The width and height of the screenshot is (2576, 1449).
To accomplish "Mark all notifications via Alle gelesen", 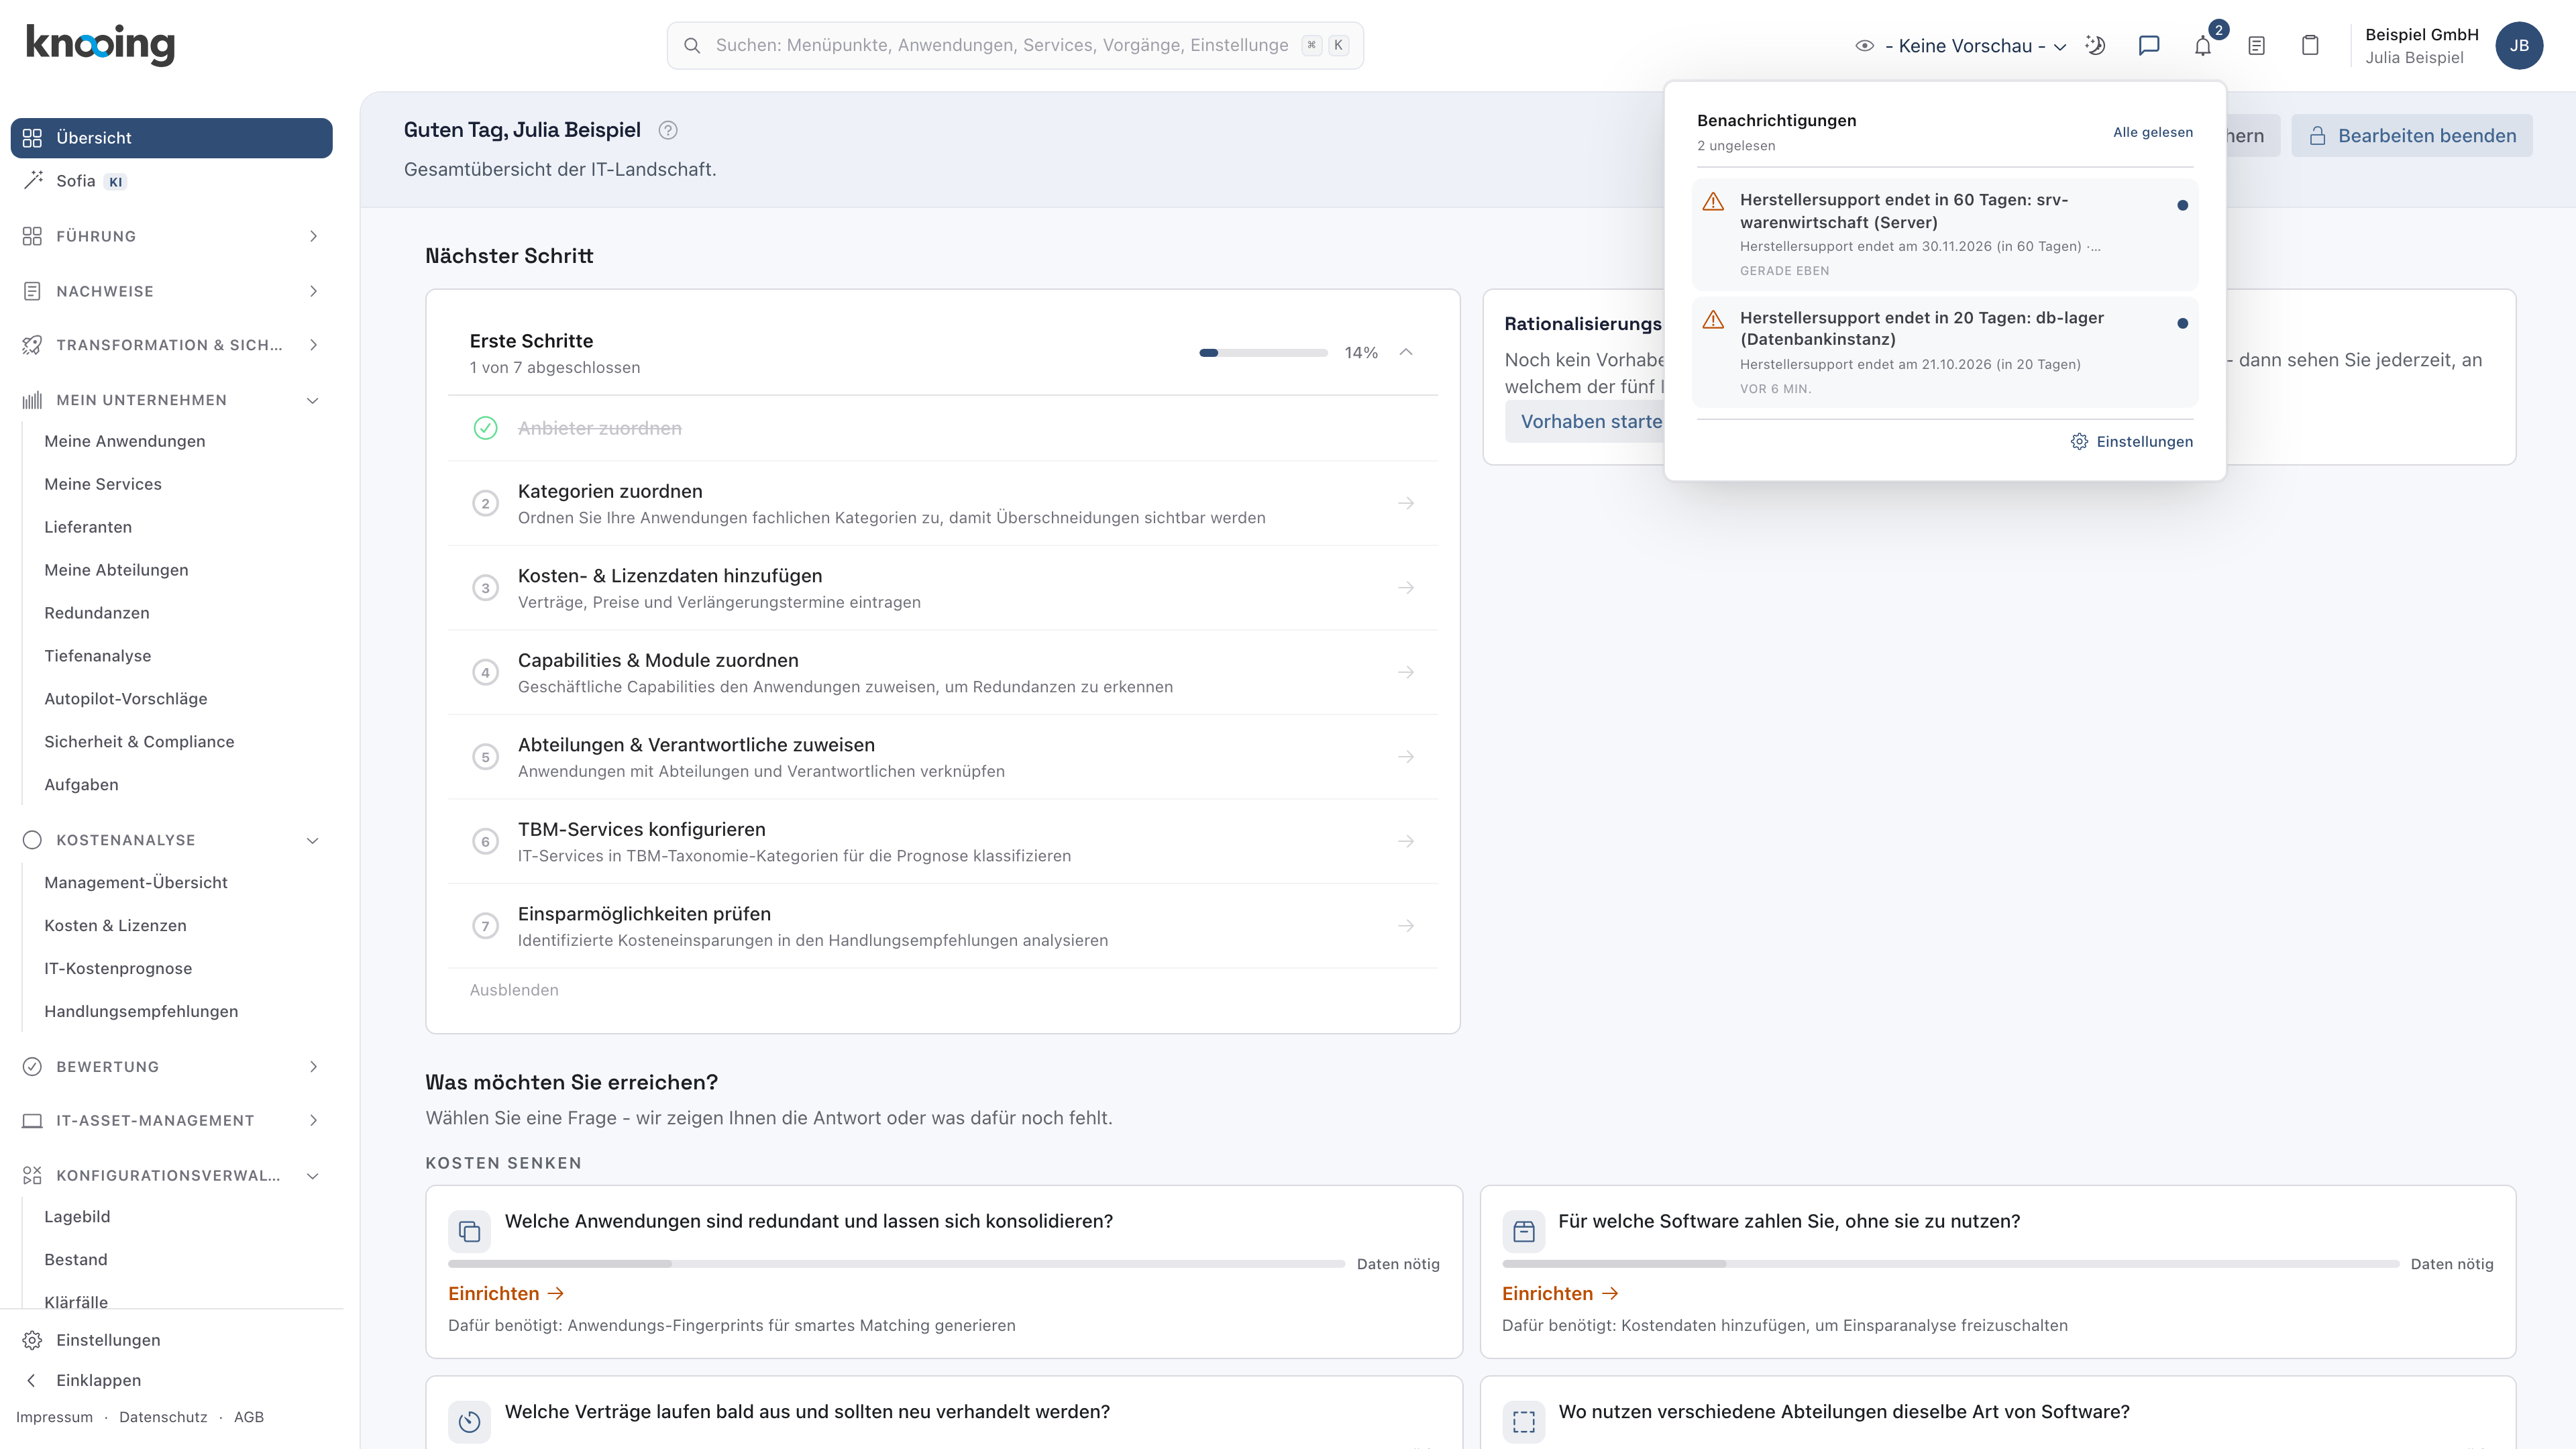I will (2152, 132).
